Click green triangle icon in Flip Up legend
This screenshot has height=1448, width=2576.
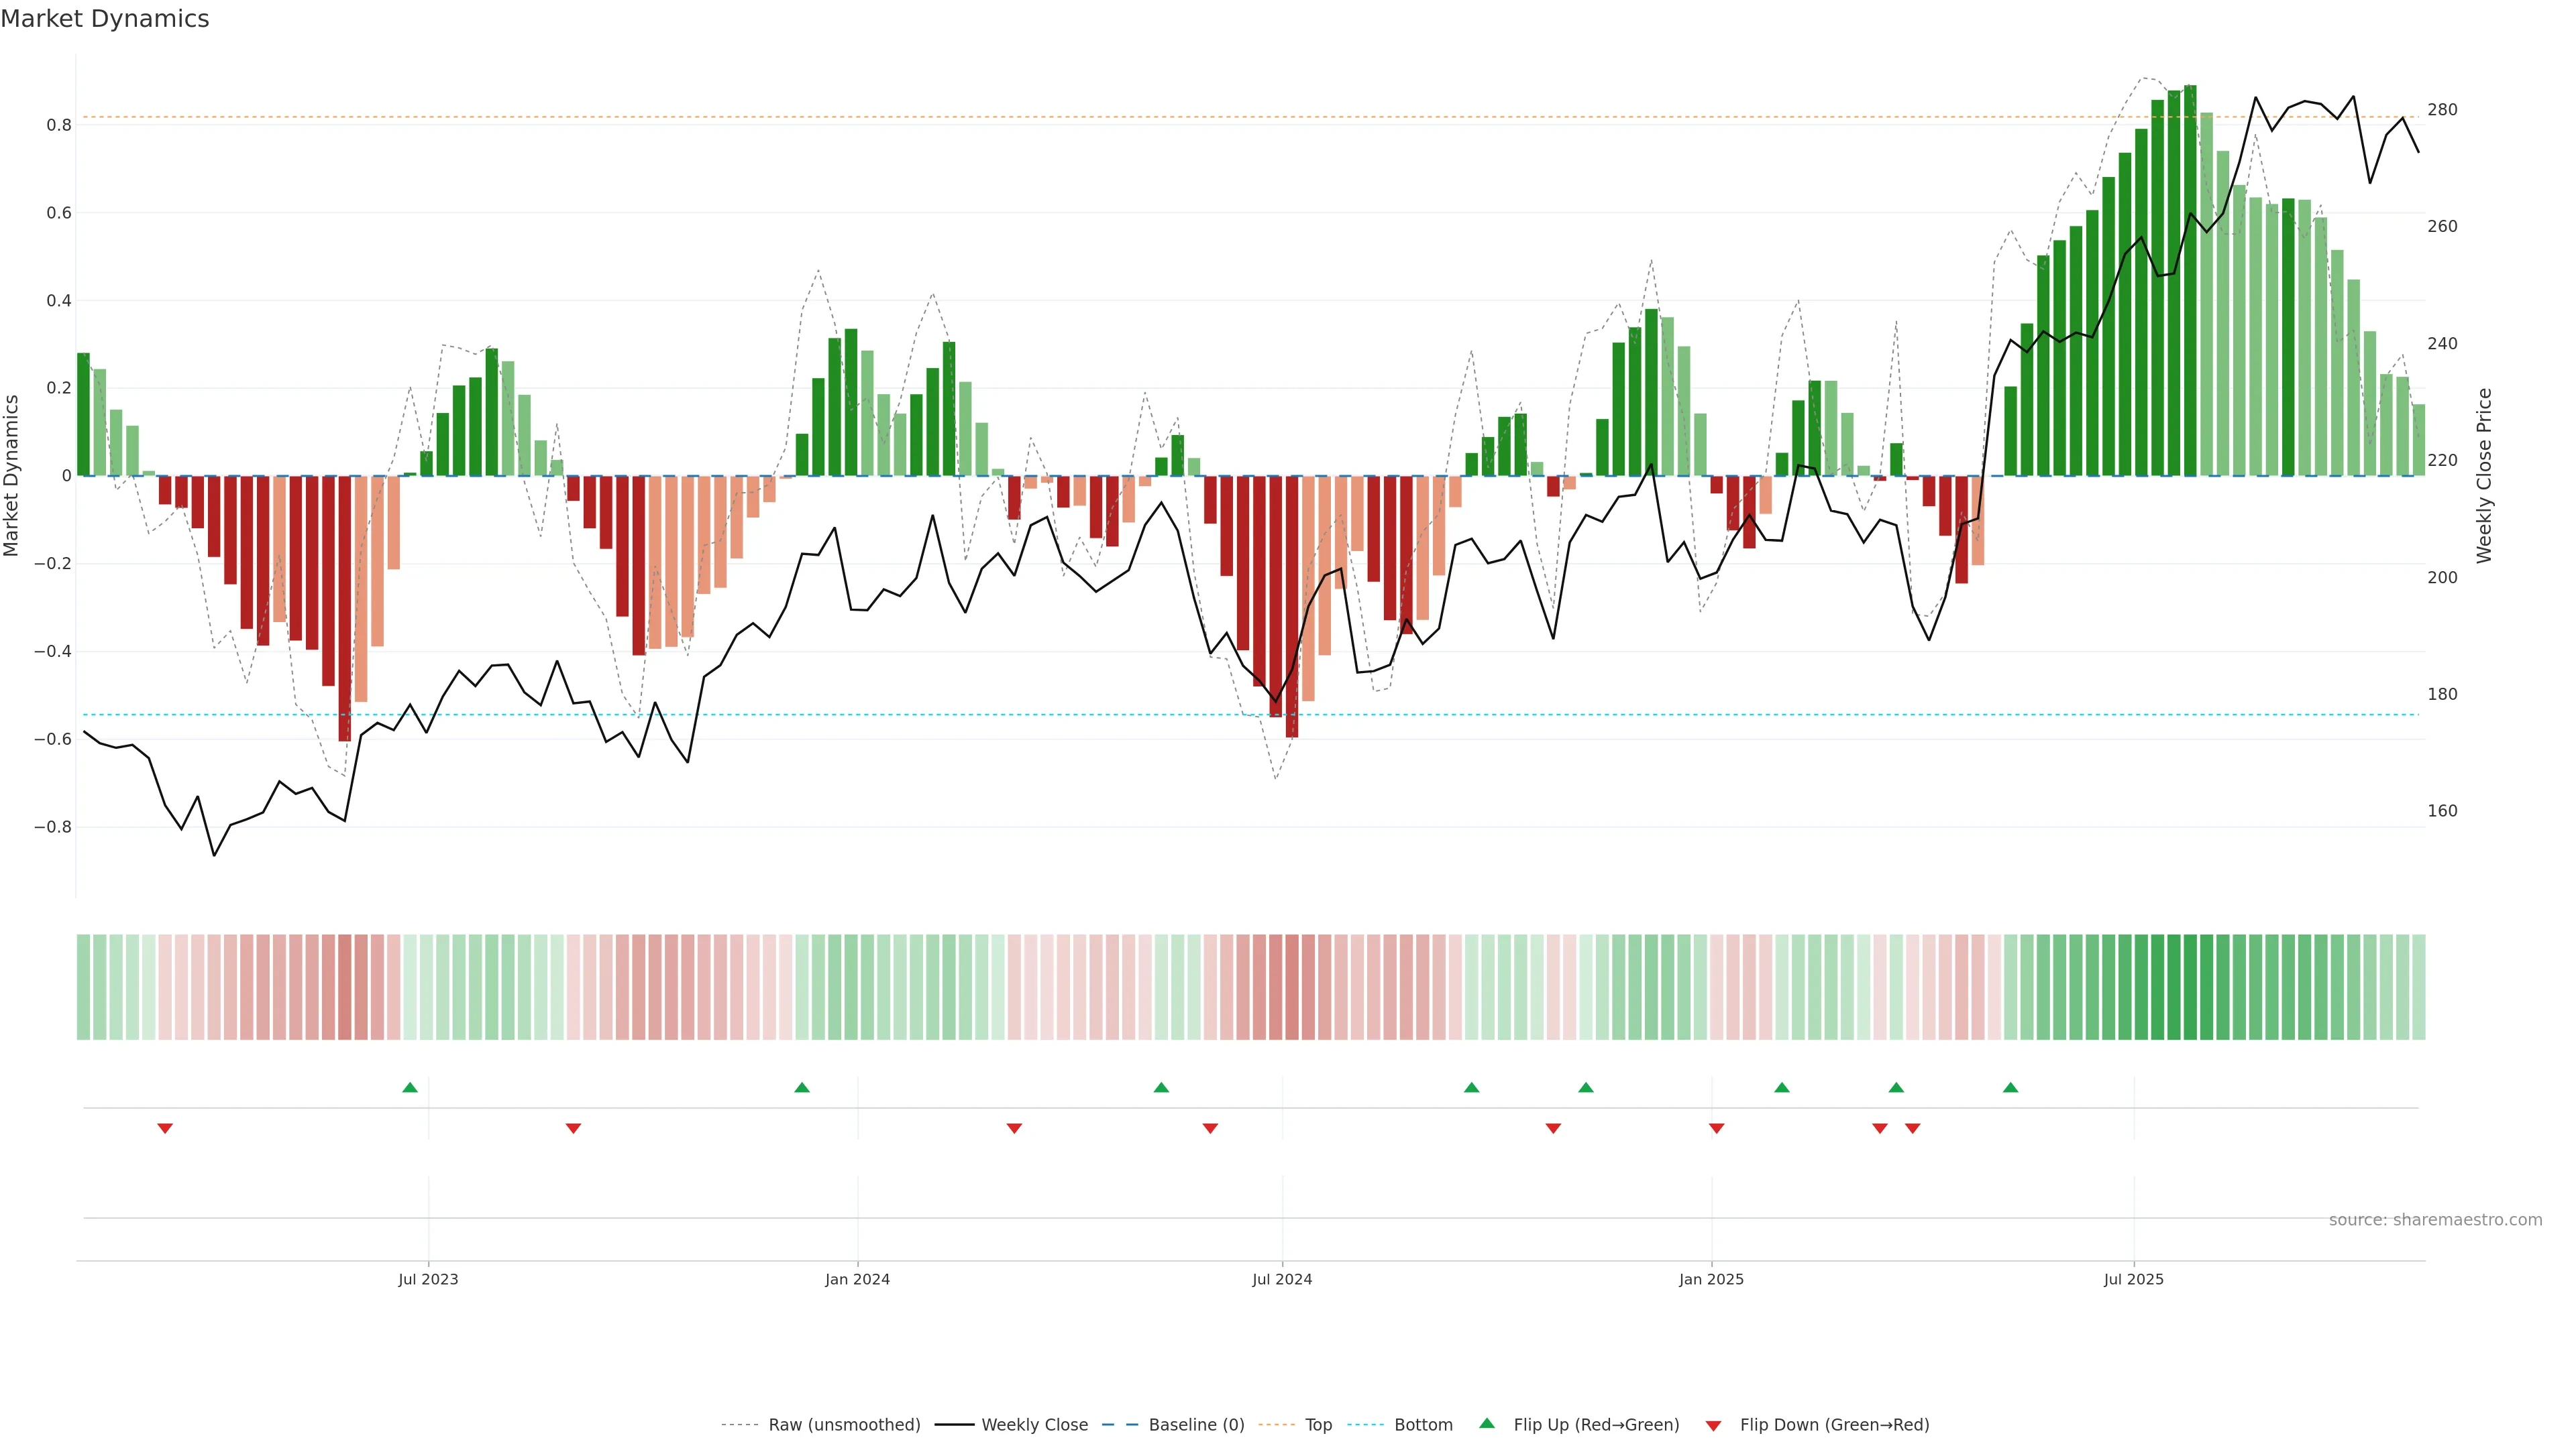coord(1487,1423)
